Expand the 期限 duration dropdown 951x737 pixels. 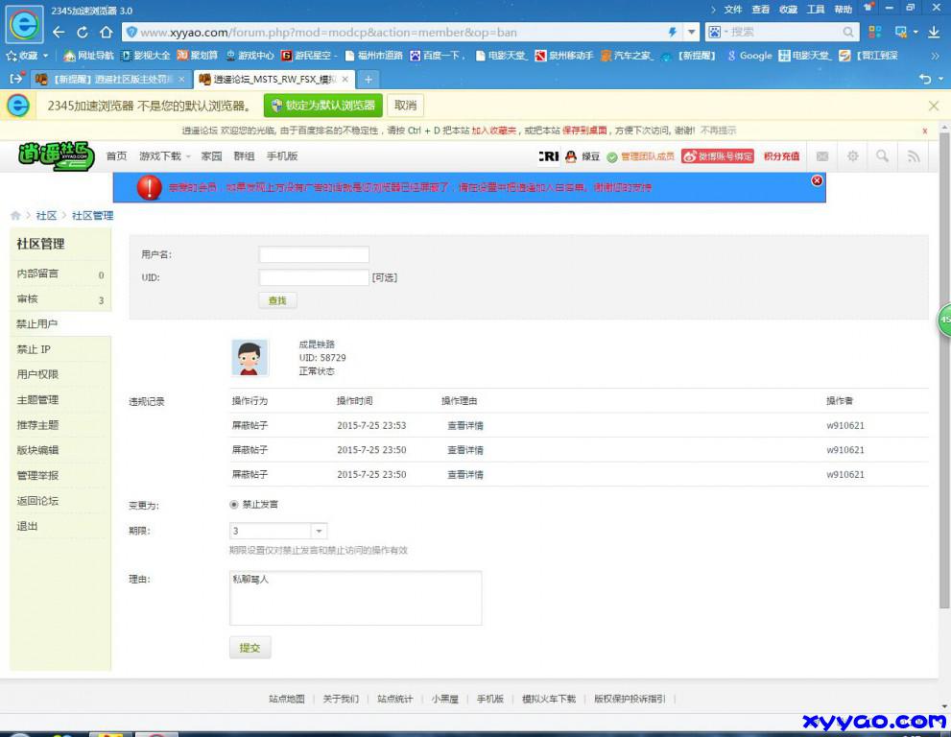319,531
